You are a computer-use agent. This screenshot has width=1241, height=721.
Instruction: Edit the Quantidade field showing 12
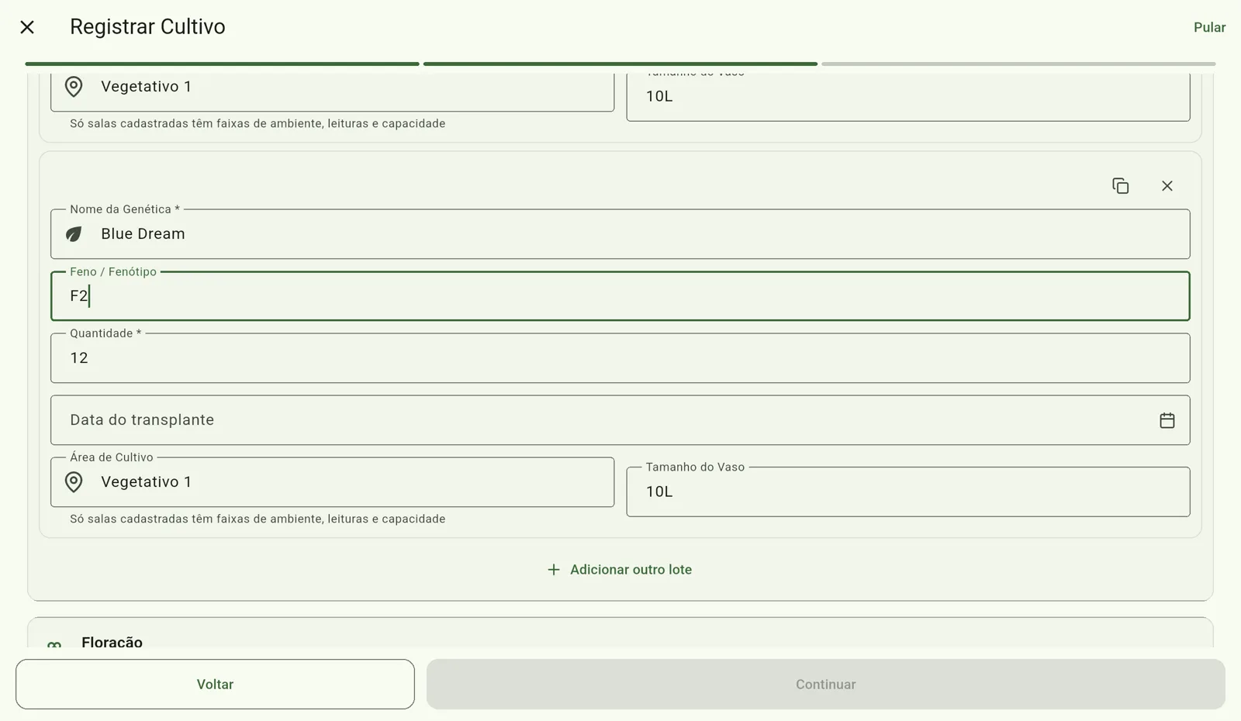click(x=620, y=358)
